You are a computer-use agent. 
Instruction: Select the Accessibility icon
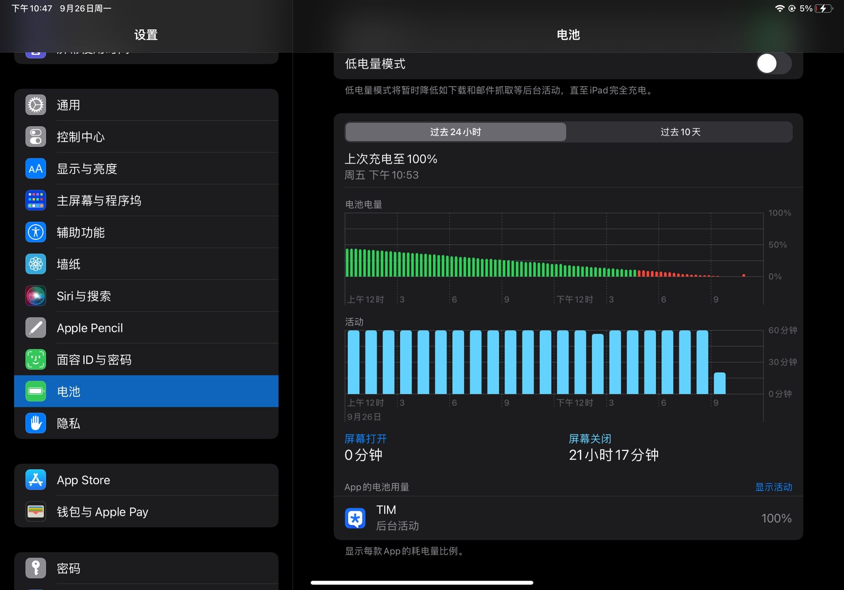pos(36,232)
